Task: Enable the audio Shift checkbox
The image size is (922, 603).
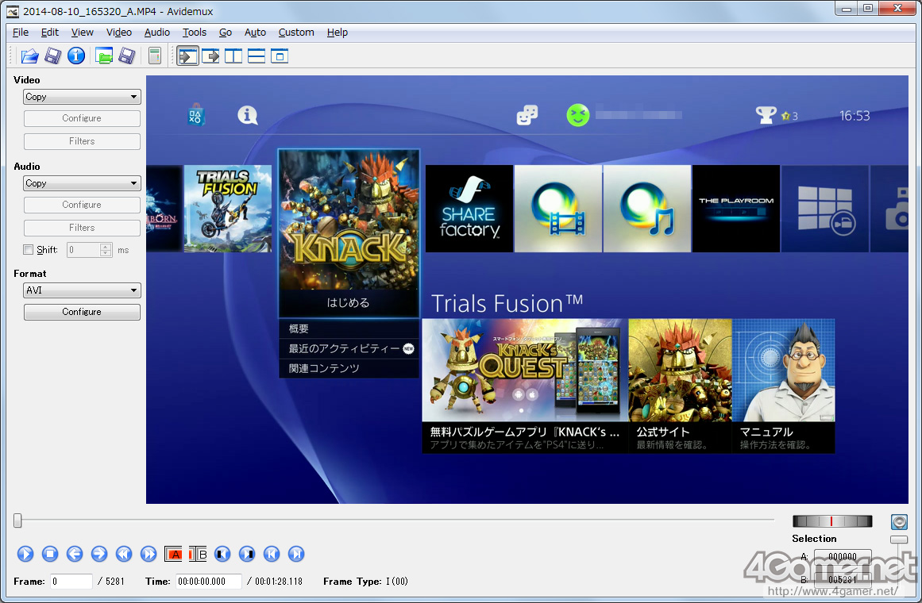Action: point(29,250)
